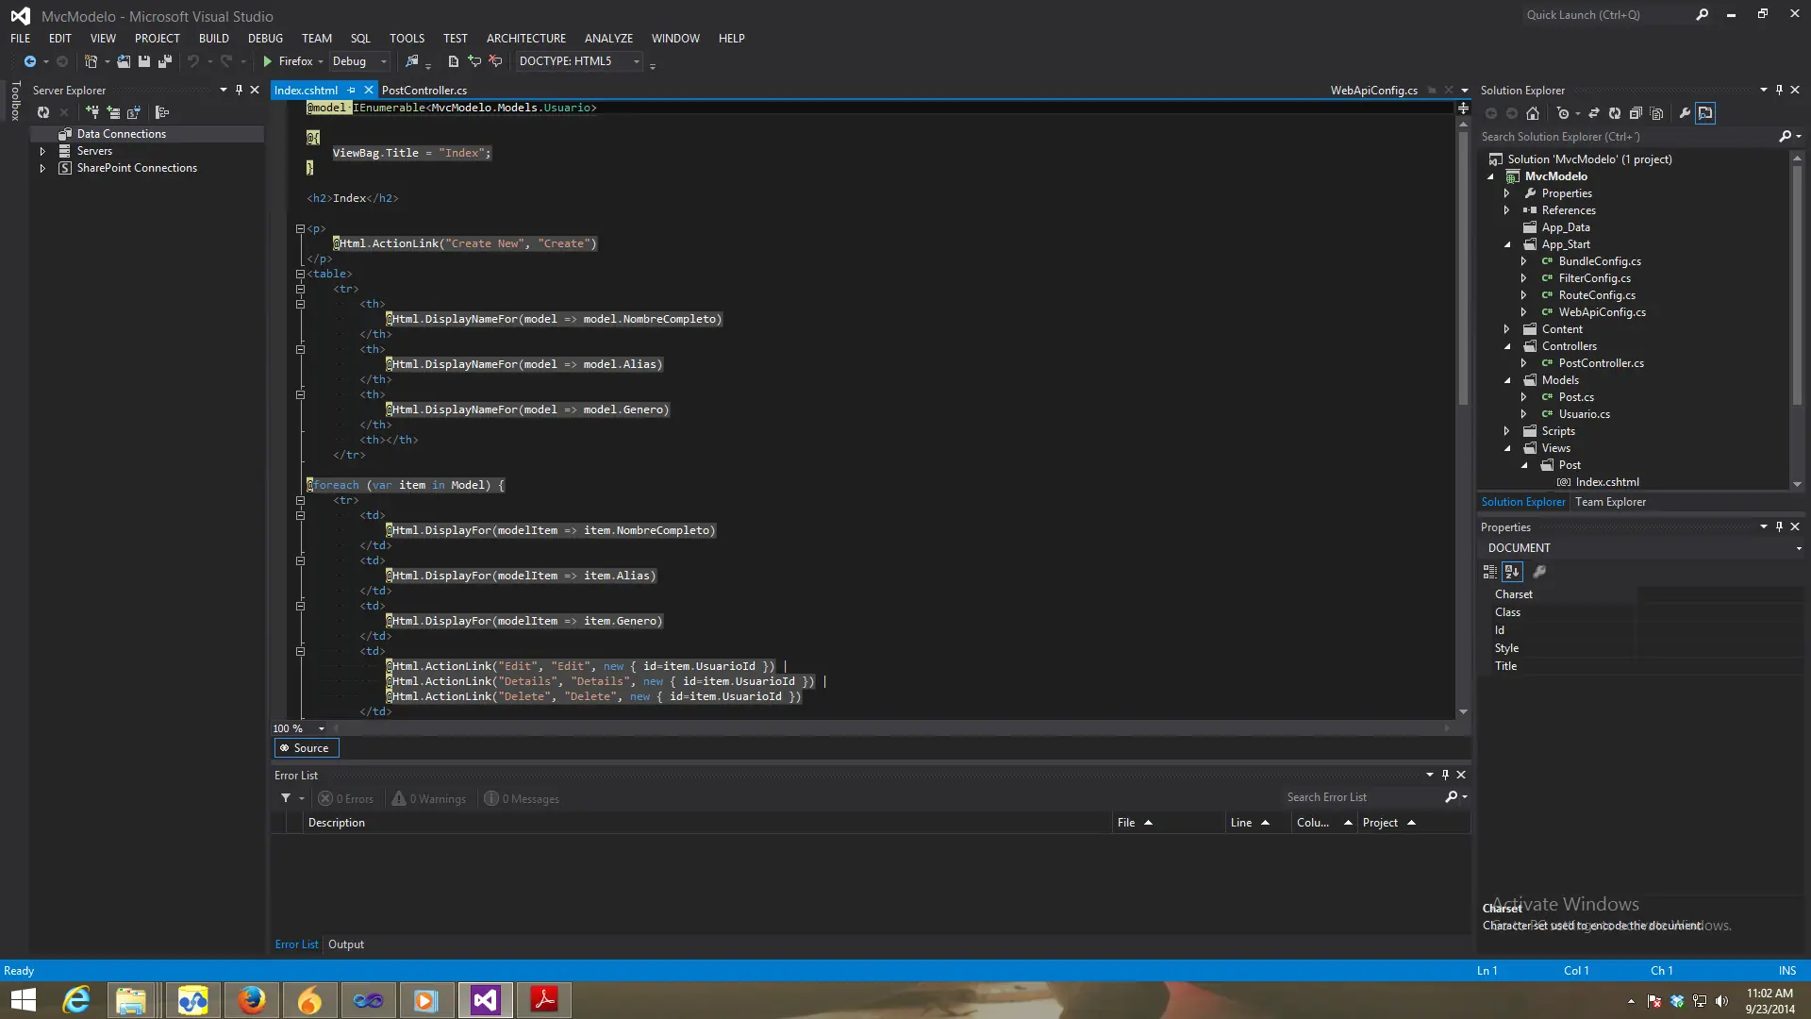
Task: Toggle Alphabetical sort in Properties panel
Action: pos(1512,572)
